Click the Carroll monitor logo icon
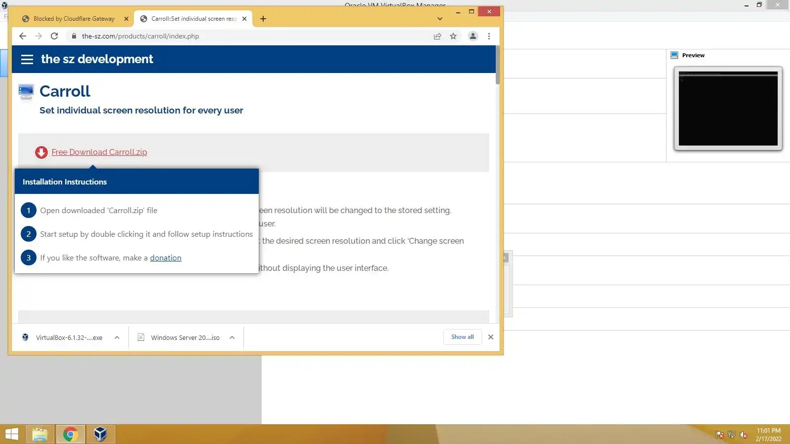The width and height of the screenshot is (790, 444). point(26,92)
